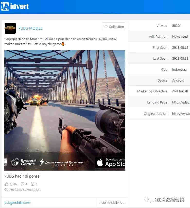Image resolution: width=190 pixels, height=208 pixels.
Task: Click the App Store download badge in ad
Action: (110, 163)
